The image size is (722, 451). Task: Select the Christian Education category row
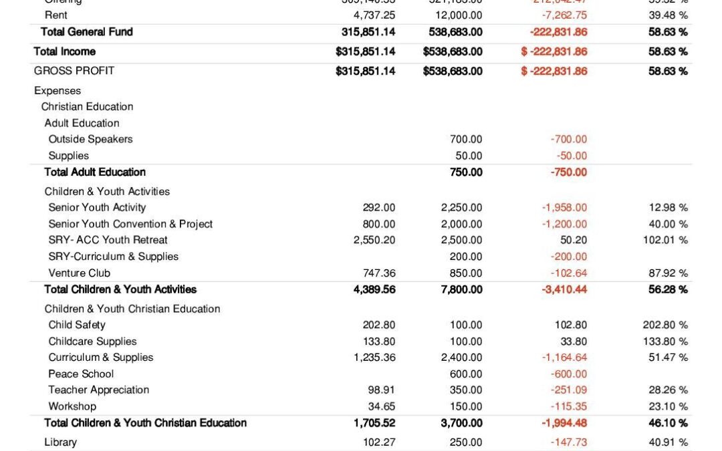(87, 107)
